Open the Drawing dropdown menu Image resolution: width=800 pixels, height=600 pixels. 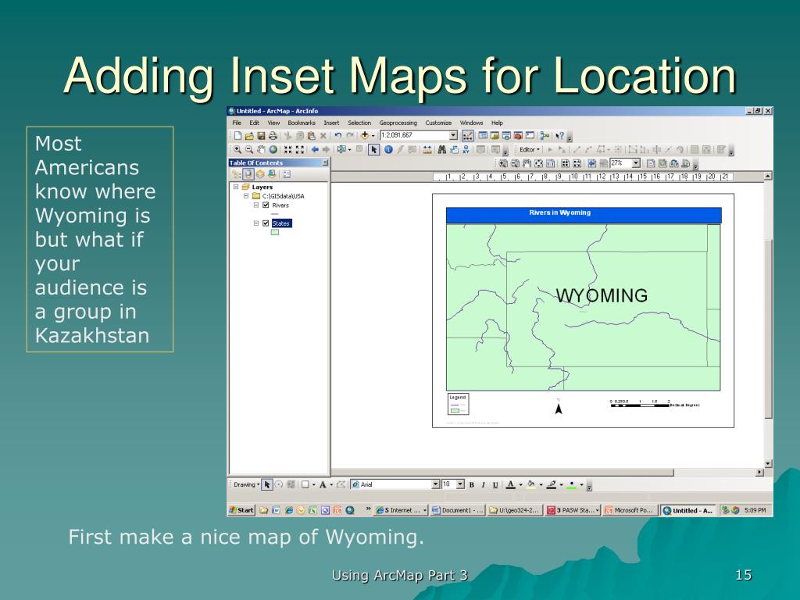(246, 484)
